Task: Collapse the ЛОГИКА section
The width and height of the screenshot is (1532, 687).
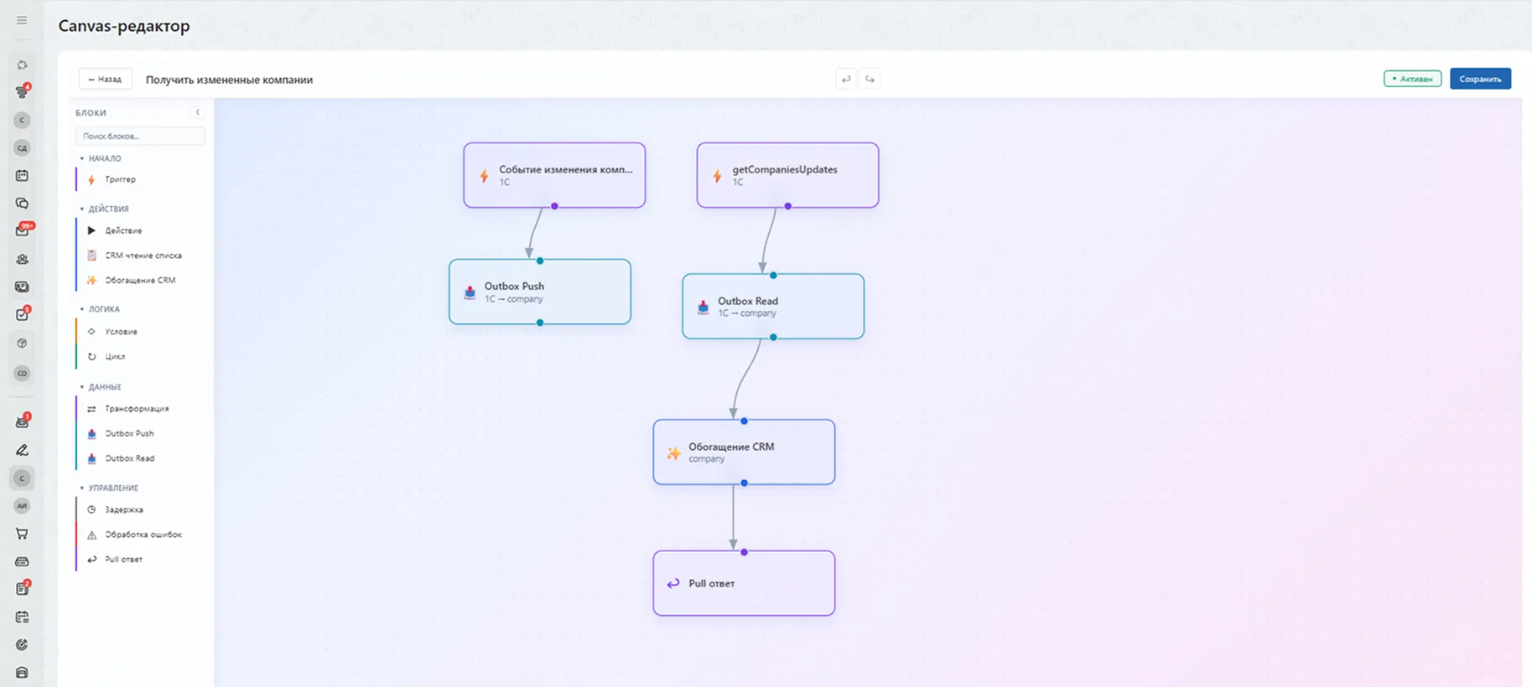Action: coord(100,309)
